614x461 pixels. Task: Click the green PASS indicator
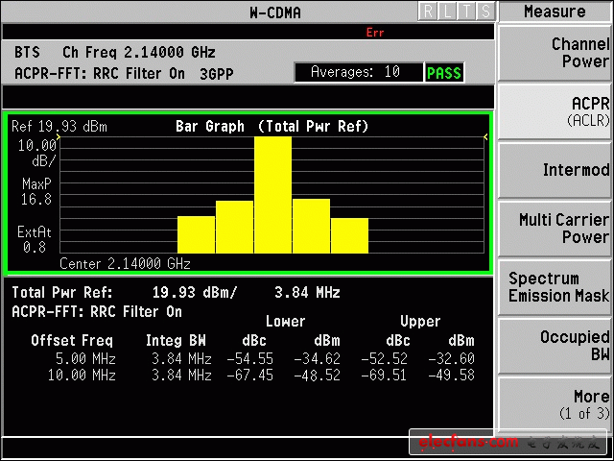(x=444, y=73)
